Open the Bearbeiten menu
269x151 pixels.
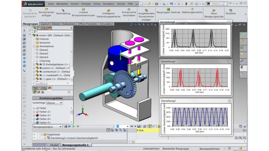pyautogui.click(x=62, y=4)
